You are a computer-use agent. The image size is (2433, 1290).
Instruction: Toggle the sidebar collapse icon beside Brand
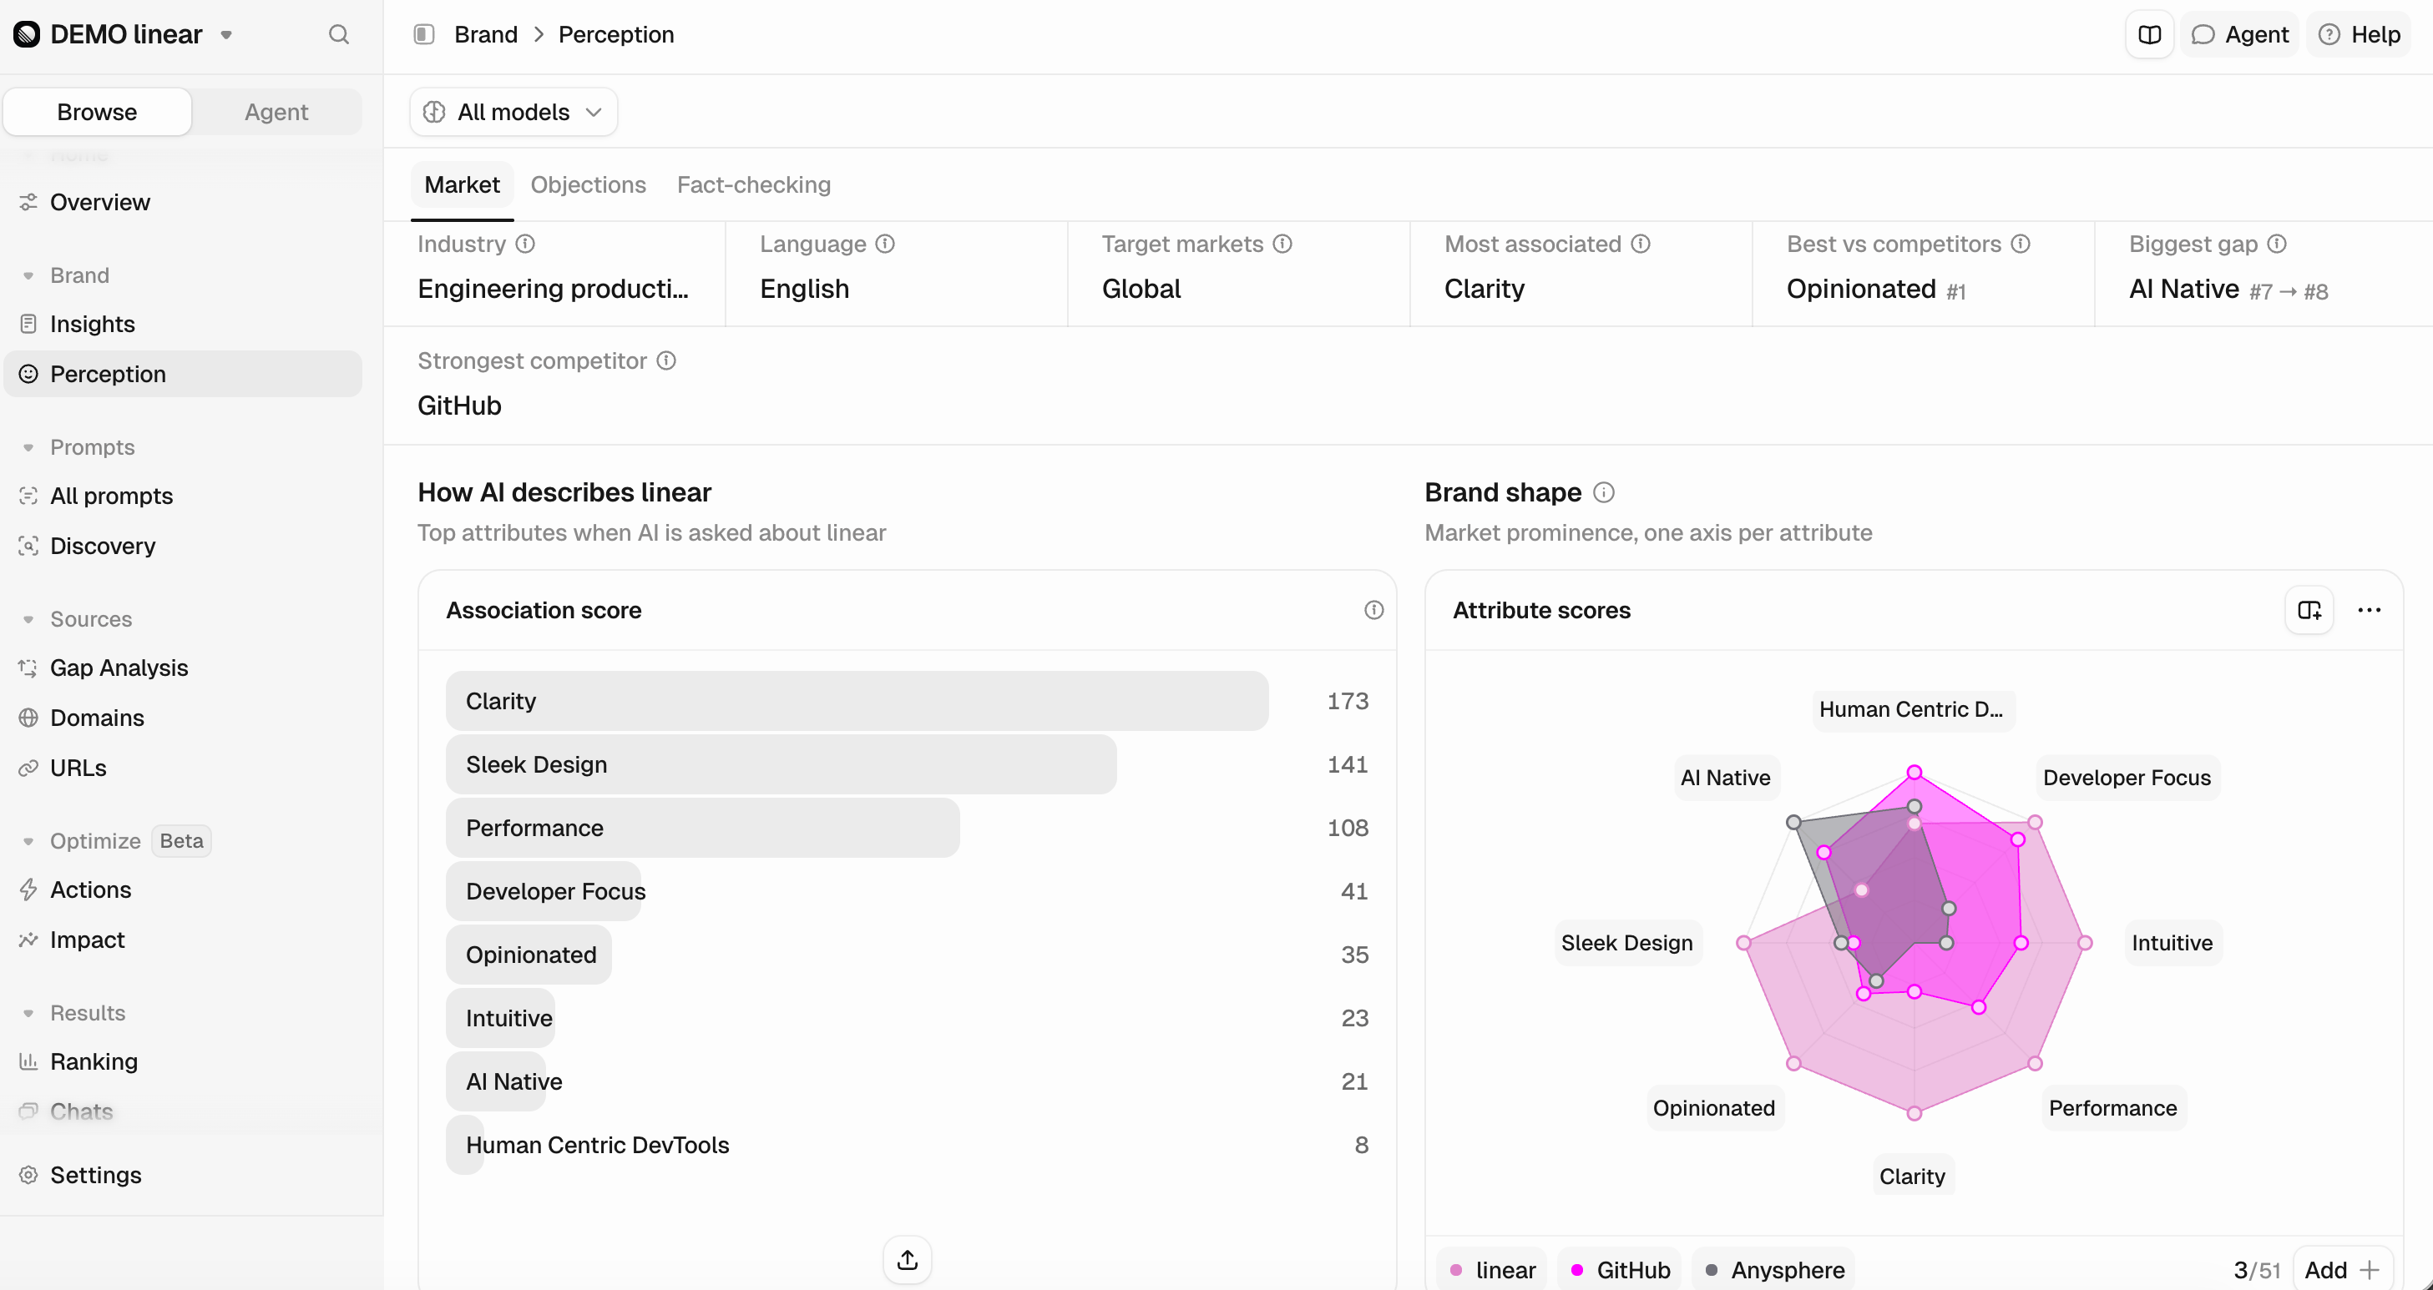point(424,35)
